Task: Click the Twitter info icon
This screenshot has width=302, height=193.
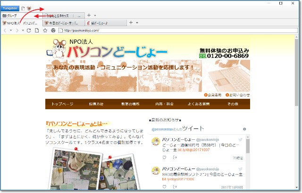Action: point(244,129)
